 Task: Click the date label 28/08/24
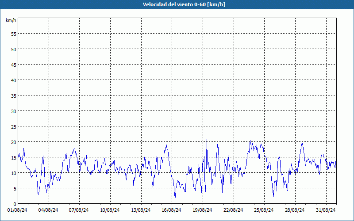click(x=295, y=210)
